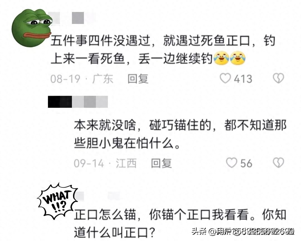
Task: Like the comment with 413 likes
Action: [225, 79]
